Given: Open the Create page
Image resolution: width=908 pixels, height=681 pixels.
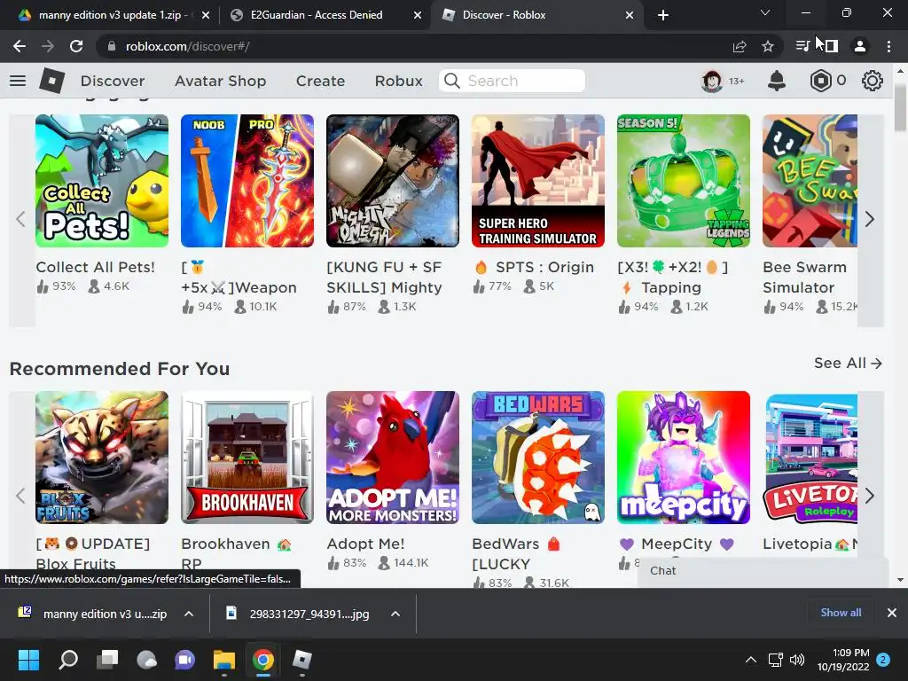Looking at the screenshot, I should tap(320, 81).
